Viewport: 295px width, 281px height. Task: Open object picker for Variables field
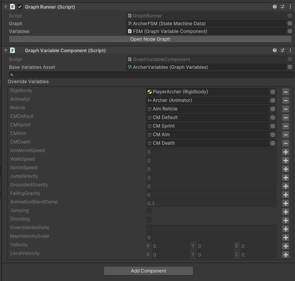pyautogui.click(x=290, y=31)
